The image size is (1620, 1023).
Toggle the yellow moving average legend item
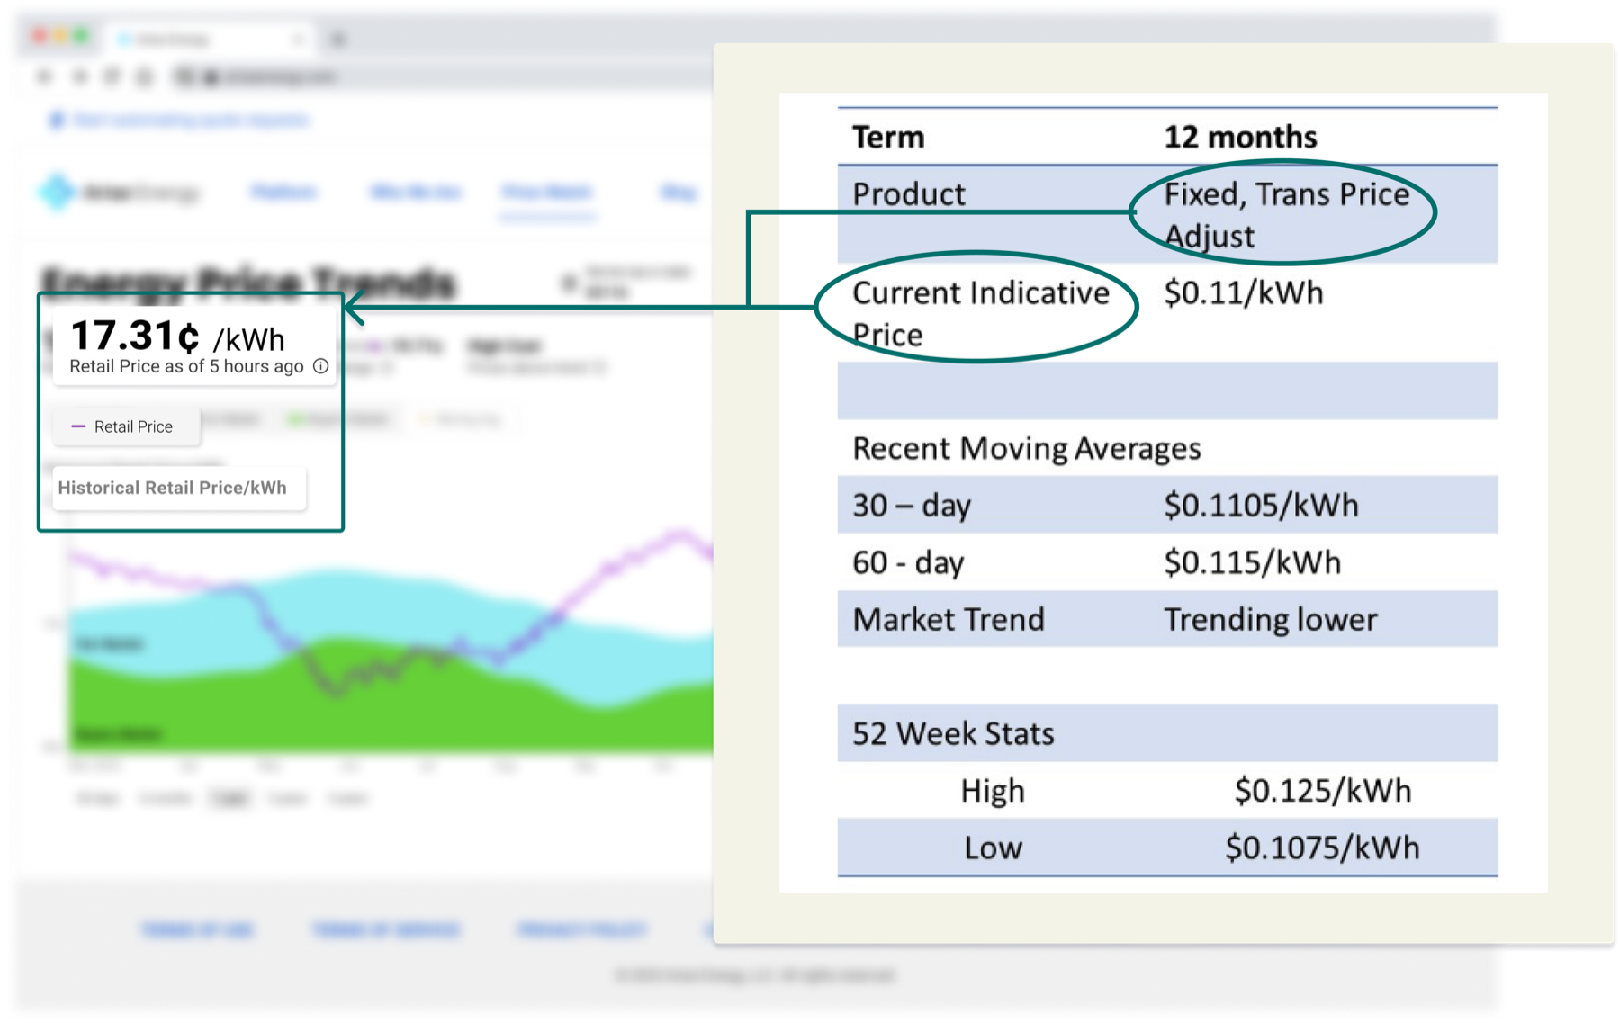[x=461, y=419]
